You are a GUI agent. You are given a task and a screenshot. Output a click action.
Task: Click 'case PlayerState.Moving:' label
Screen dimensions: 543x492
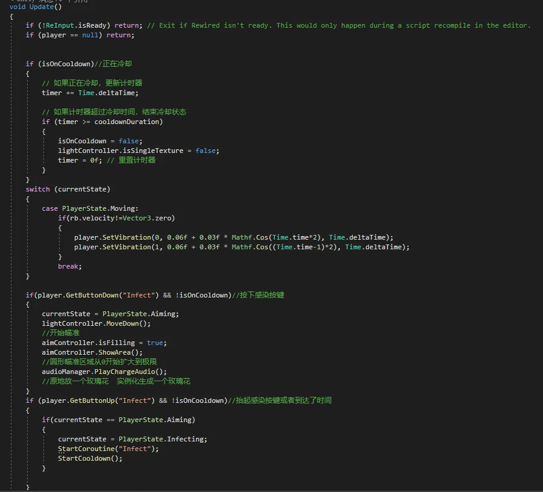tap(90, 208)
